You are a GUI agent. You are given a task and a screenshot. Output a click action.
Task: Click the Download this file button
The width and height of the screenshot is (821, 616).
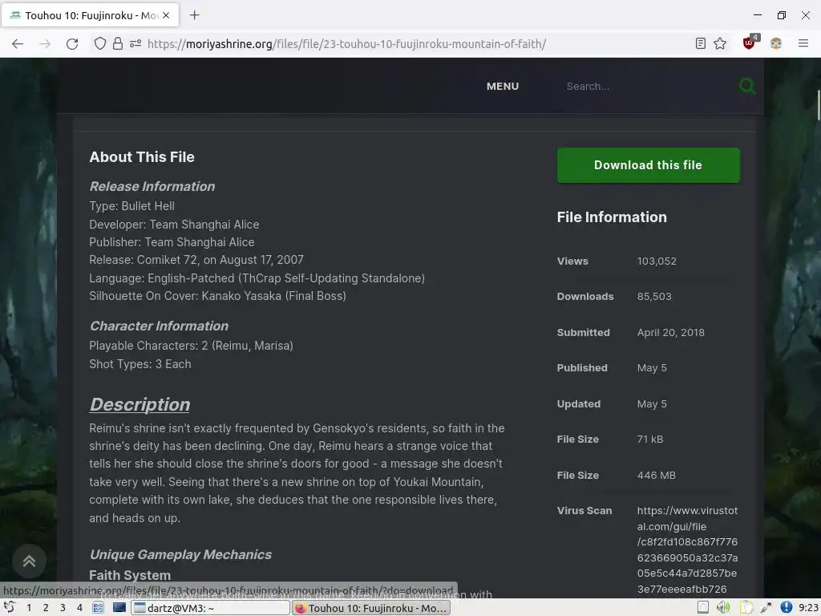pyautogui.click(x=648, y=165)
